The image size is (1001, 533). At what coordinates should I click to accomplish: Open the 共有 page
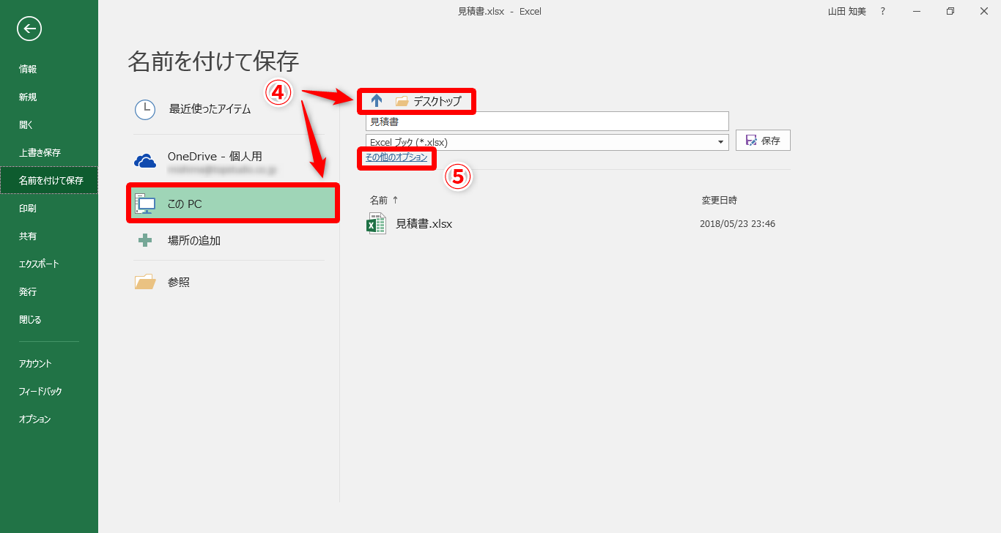point(28,236)
